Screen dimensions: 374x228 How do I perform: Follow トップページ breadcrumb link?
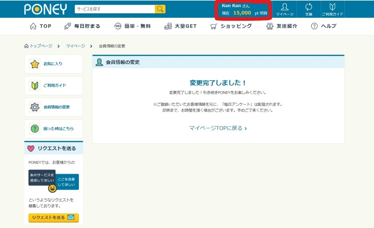(41, 46)
